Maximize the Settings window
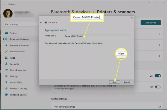The width and height of the screenshot is (167, 110). pyautogui.click(x=156, y=3)
